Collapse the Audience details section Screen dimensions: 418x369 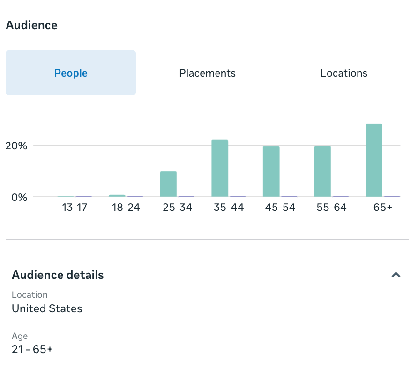(396, 275)
